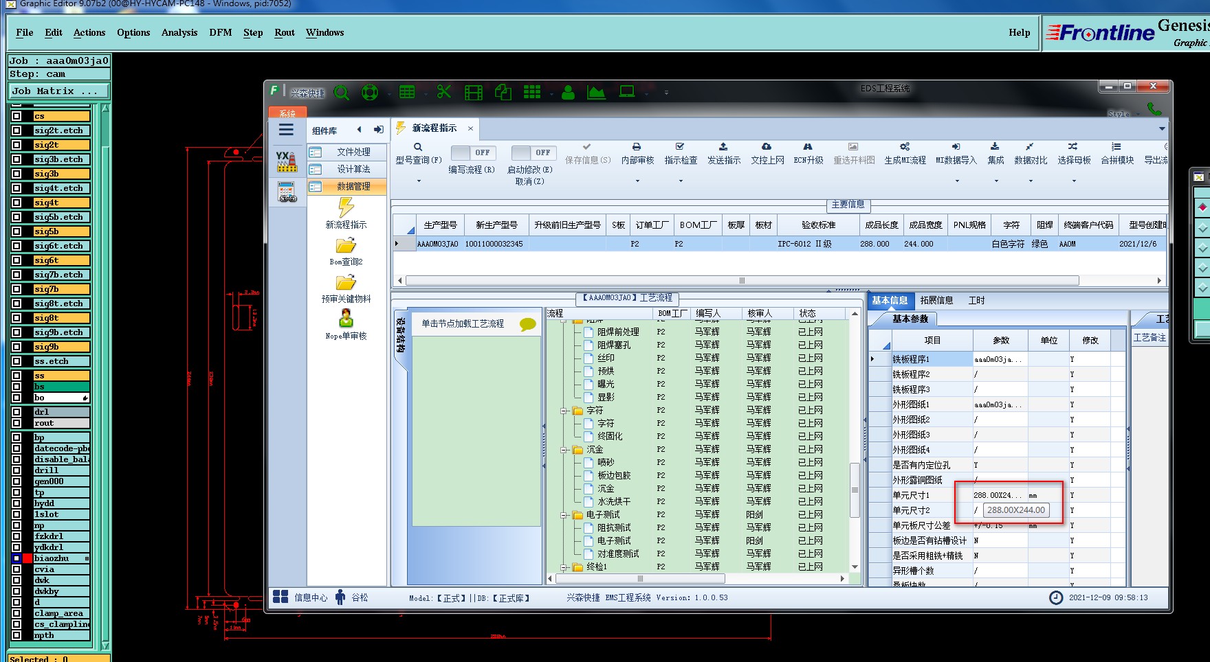Click 生成MI流程 gears tool
This screenshot has width=1210, height=662.
coord(905,153)
